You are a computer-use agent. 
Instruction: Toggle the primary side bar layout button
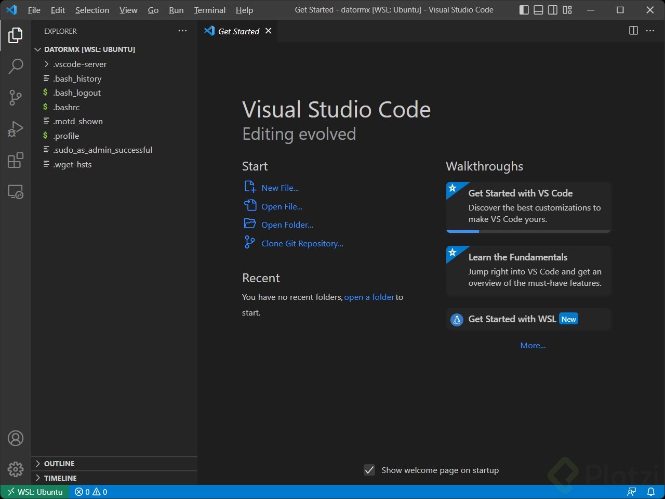524,10
